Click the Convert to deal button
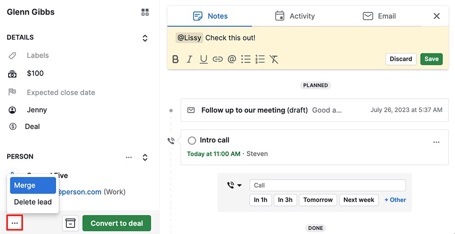The width and height of the screenshot is (455, 234). pos(117,223)
